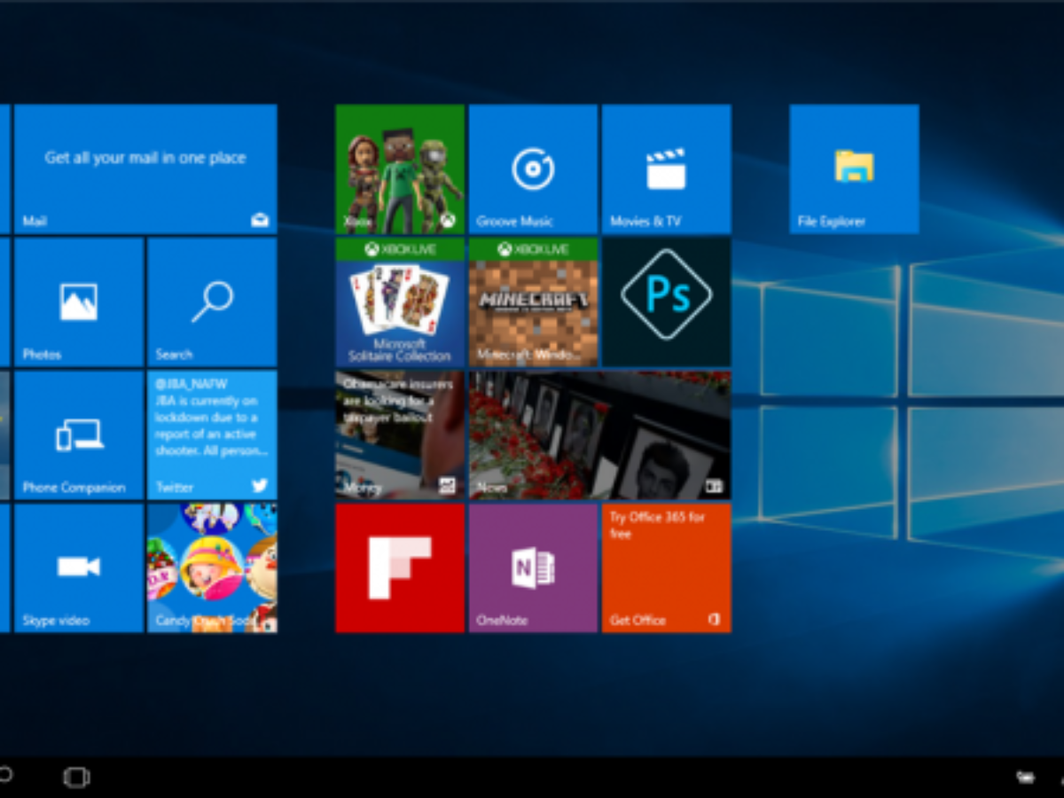Open the News live tile
The image size is (1064, 798).
click(600, 435)
